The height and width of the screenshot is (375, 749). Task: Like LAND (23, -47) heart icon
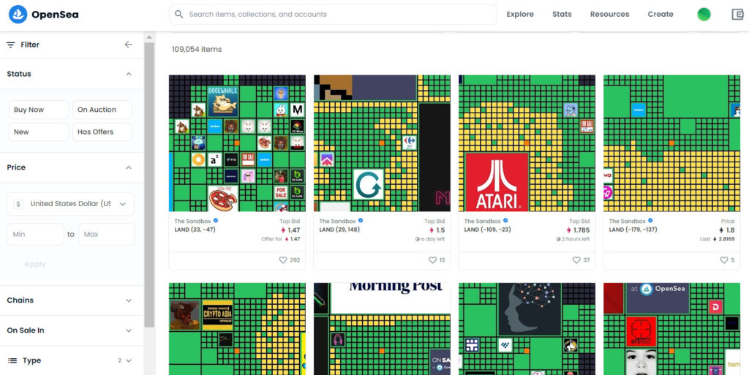283,260
